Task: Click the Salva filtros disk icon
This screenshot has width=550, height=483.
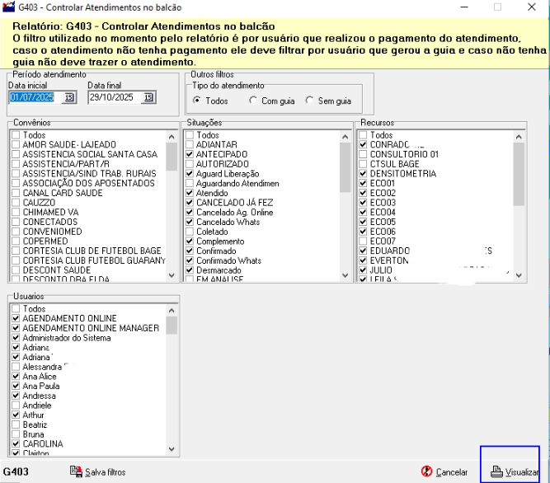Action: click(x=77, y=471)
